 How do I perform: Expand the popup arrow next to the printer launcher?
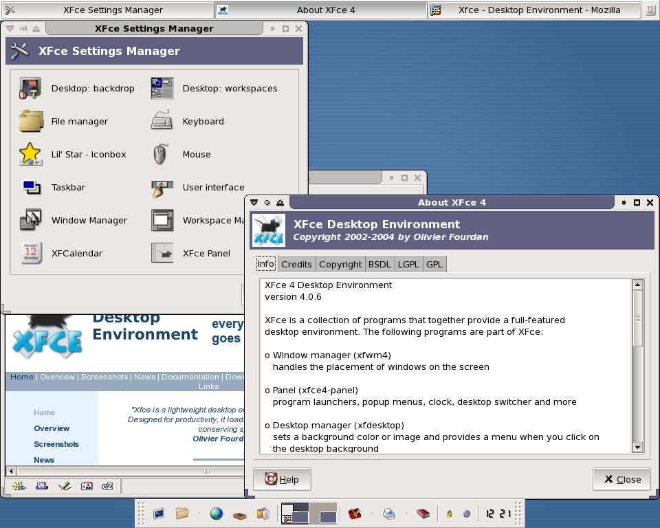[x=406, y=514]
